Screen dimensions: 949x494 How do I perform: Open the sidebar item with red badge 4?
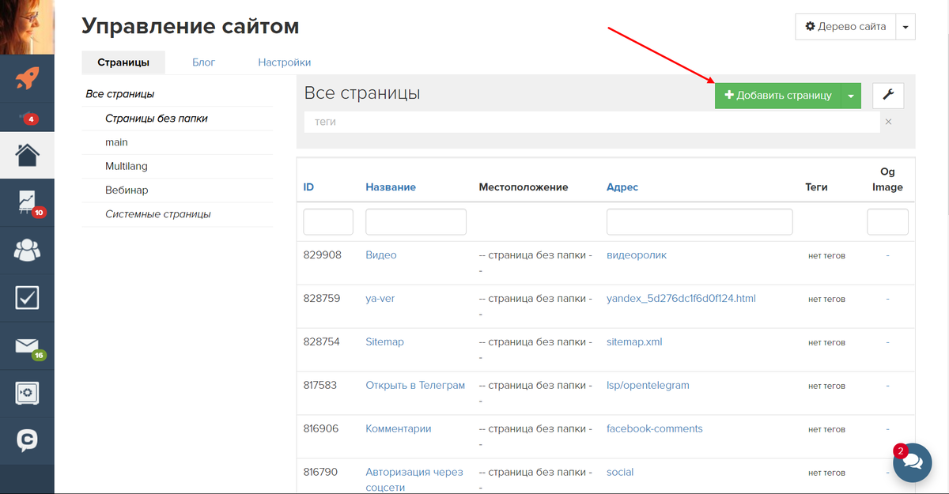(27, 117)
